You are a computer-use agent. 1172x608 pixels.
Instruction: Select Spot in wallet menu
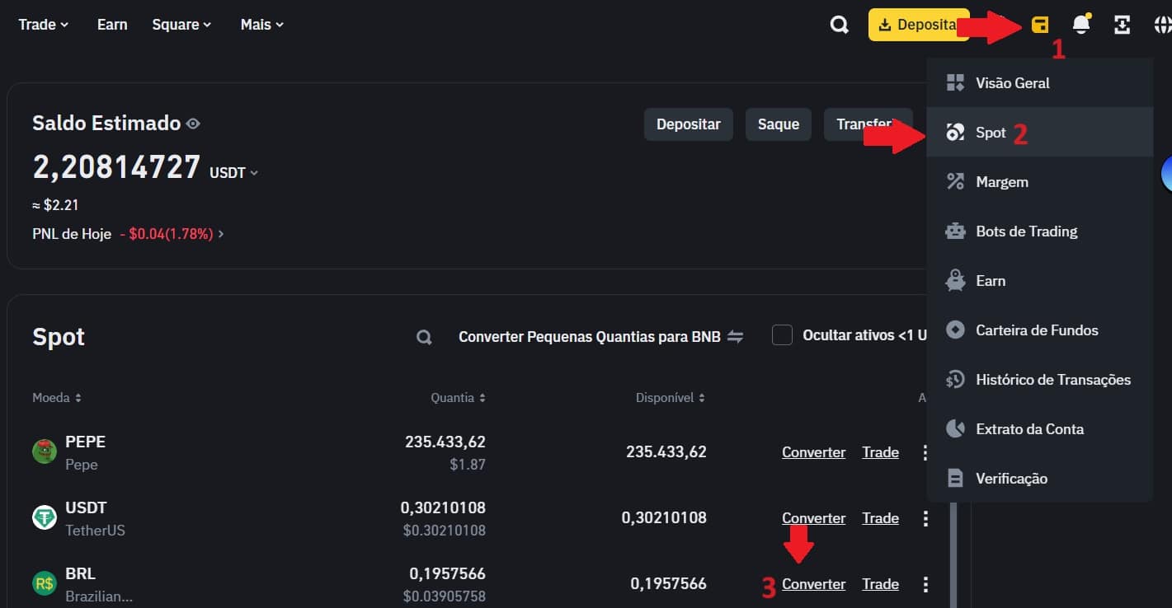coord(1040,132)
